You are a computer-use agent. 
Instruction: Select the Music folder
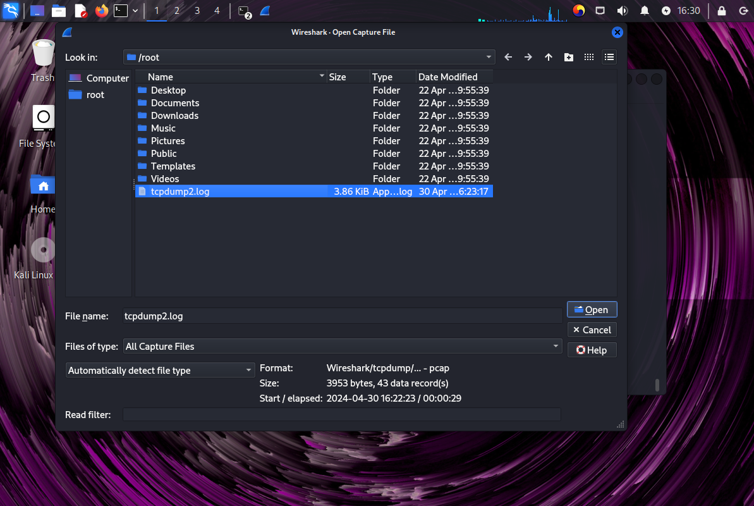point(314,128)
